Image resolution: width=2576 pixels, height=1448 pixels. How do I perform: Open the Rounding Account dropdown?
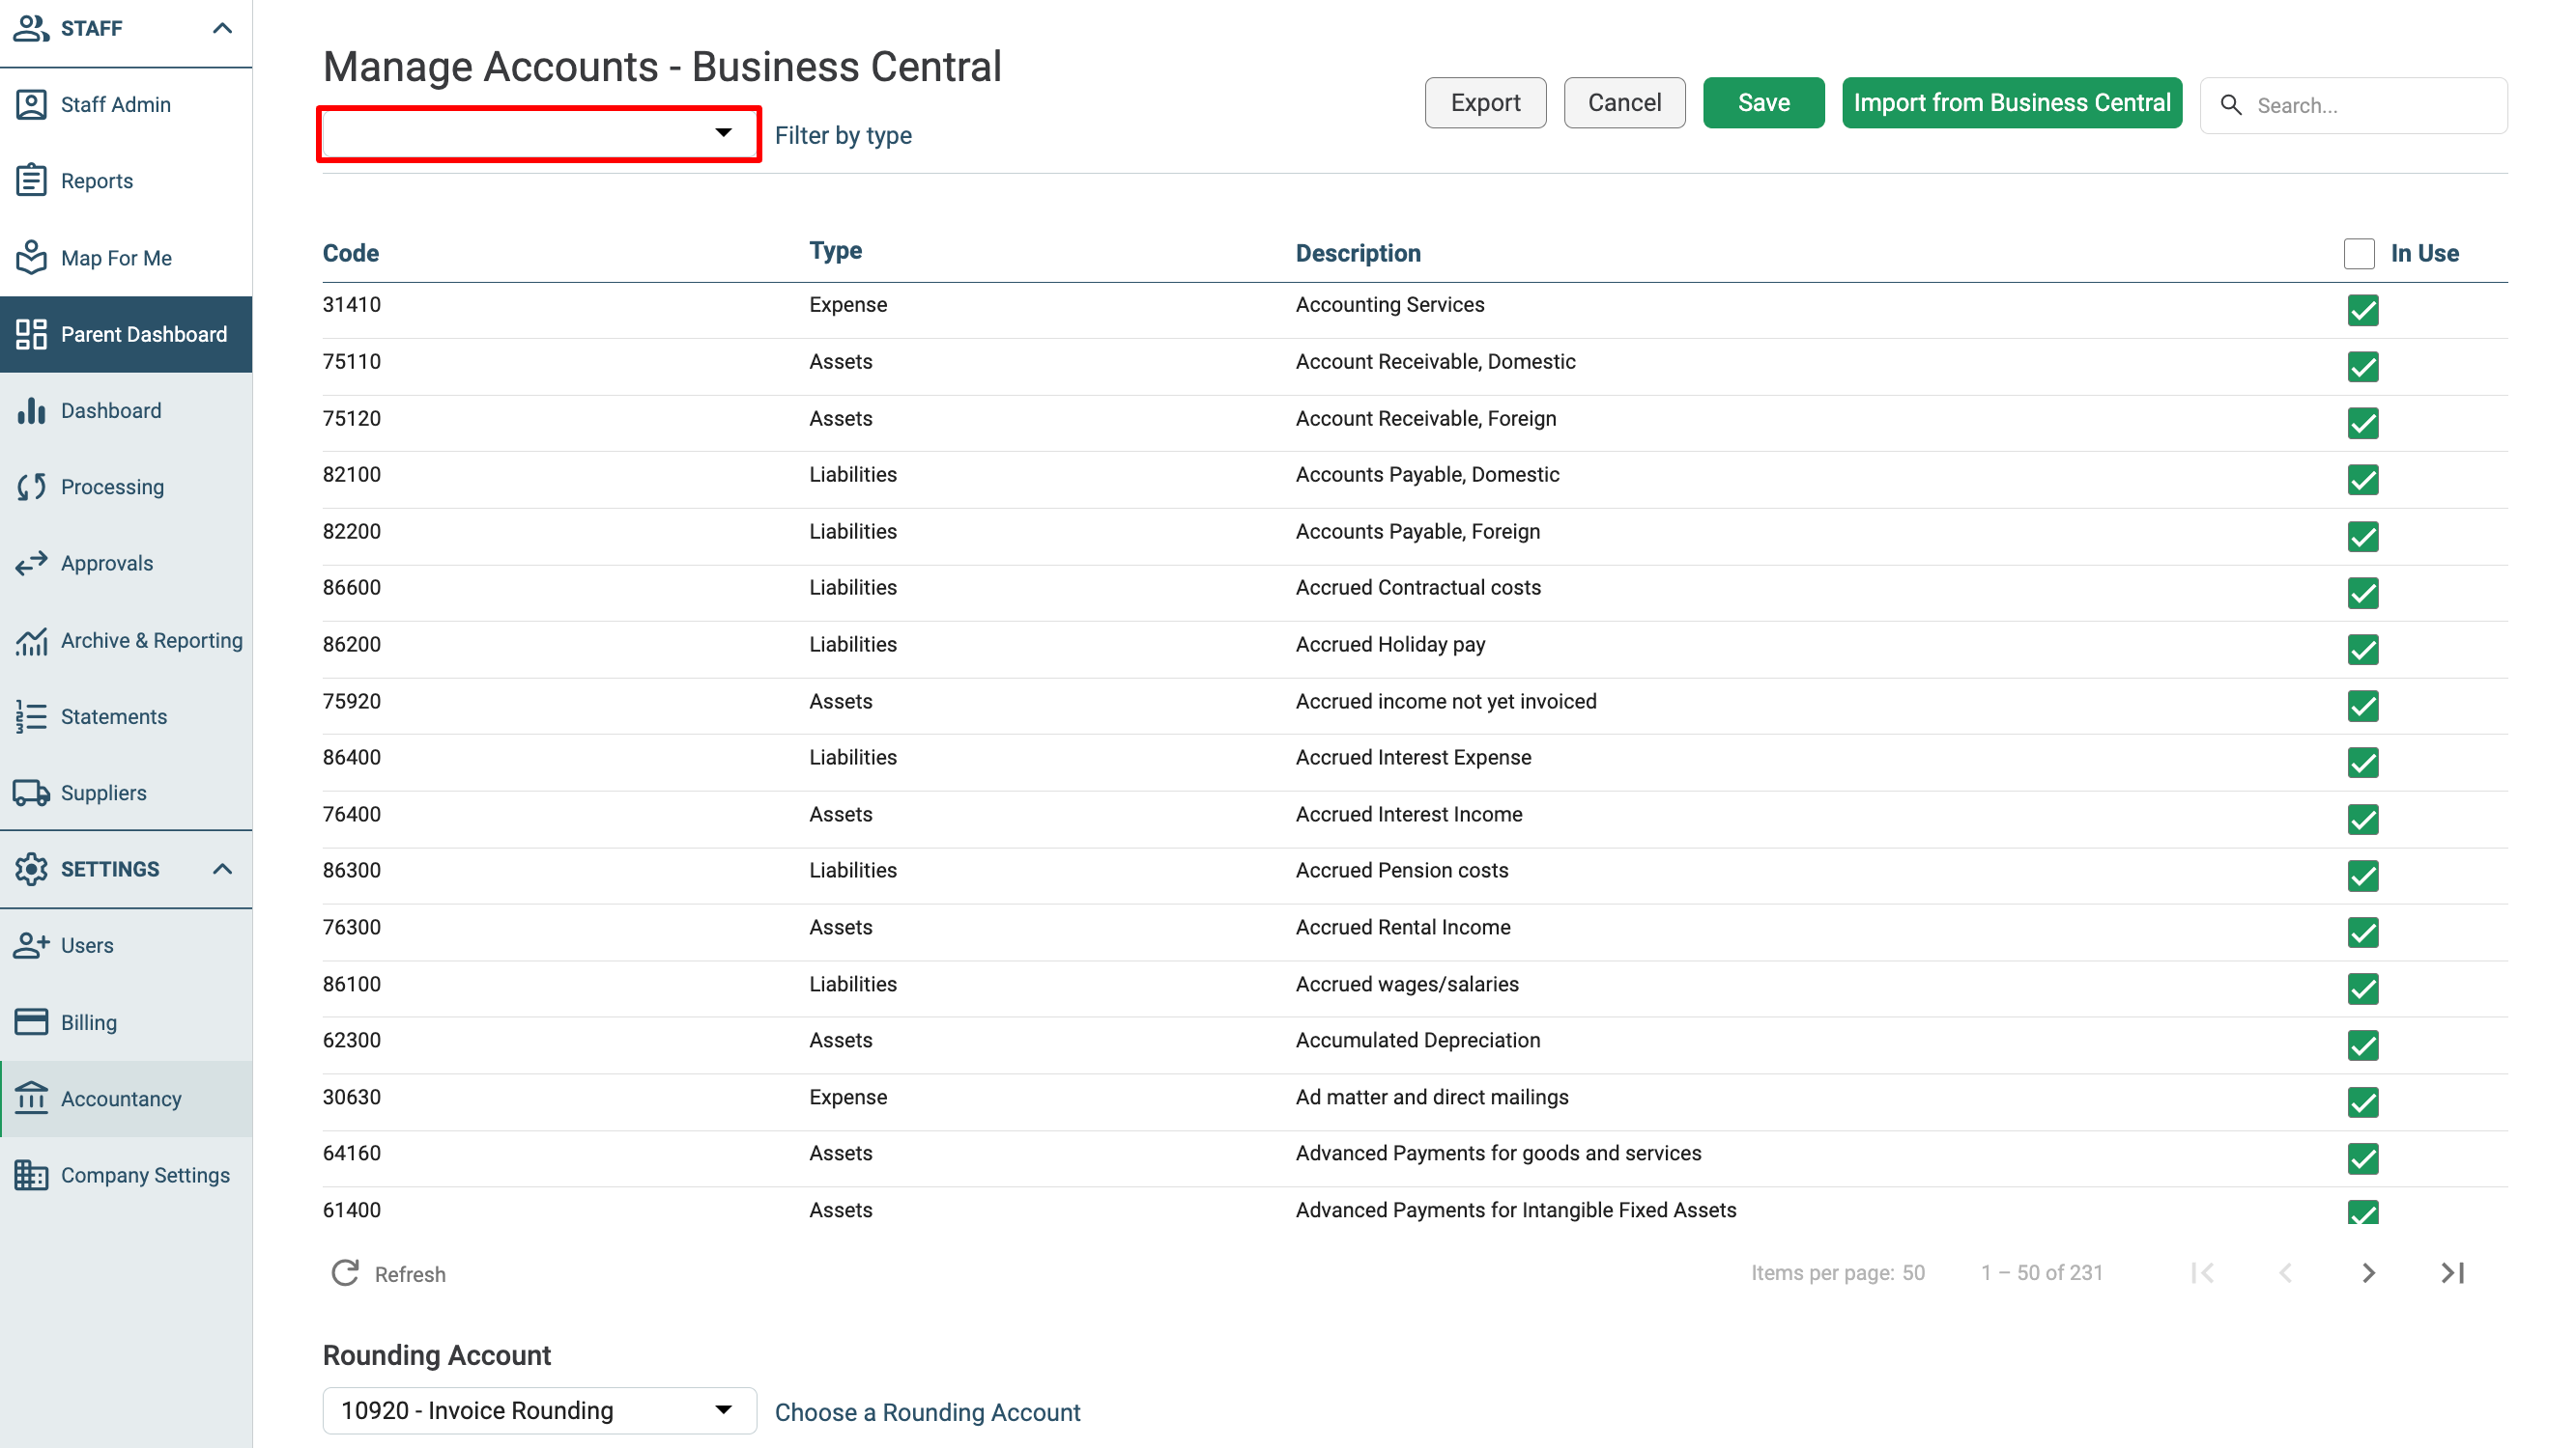coord(539,1410)
